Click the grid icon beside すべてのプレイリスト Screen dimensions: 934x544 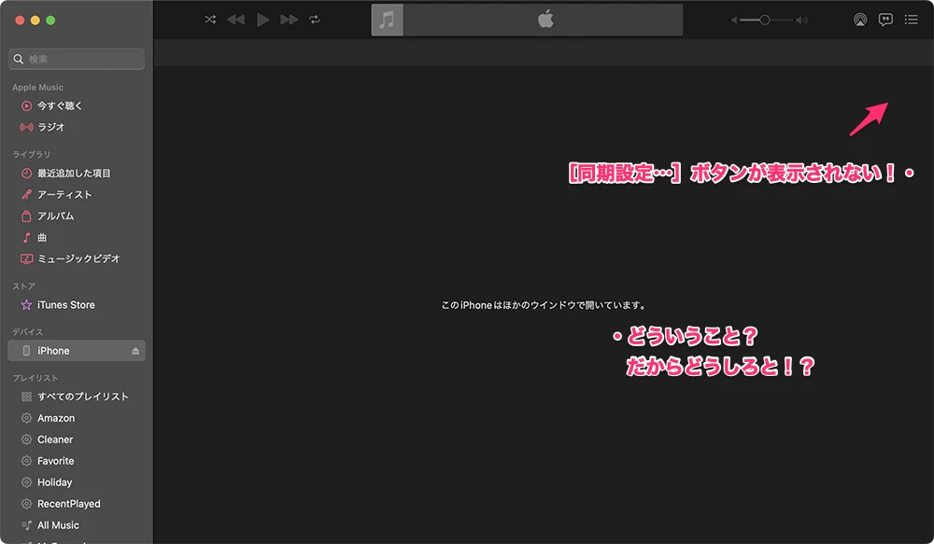click(26, 397)
